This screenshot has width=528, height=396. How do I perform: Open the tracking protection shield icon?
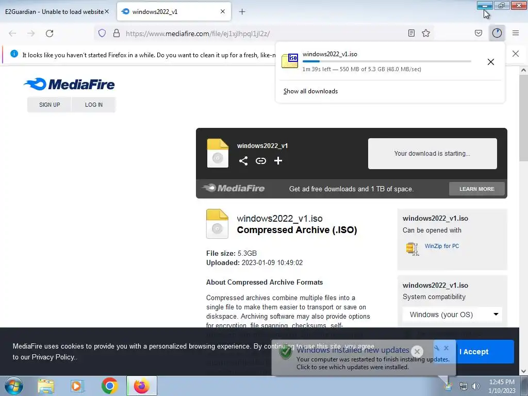click(x=102, y=33)
